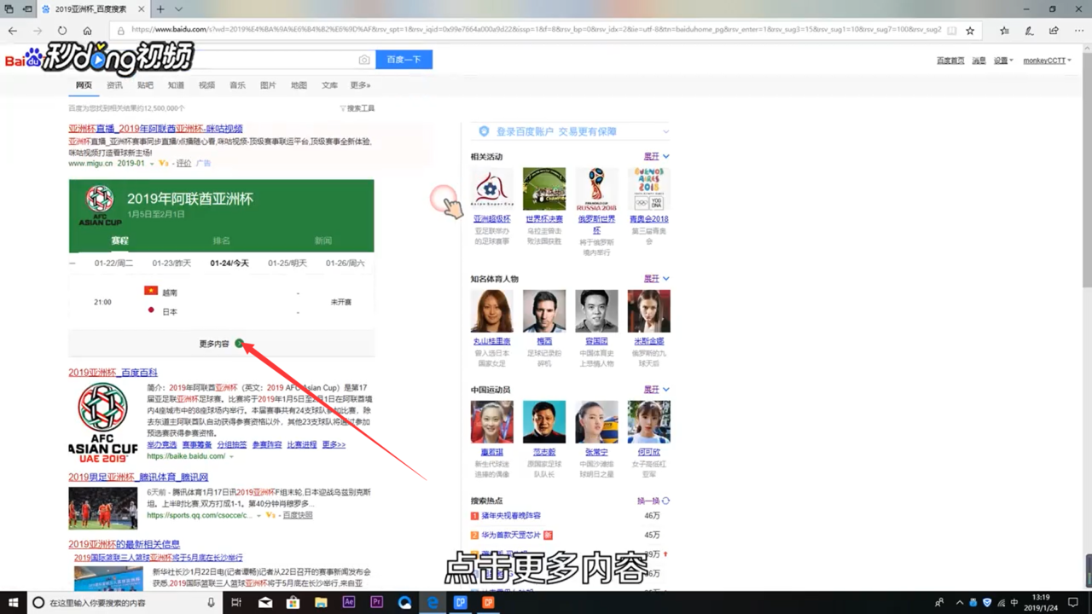The image size is (1092, 614).
Task: Click the 猪年央视春晚阵容 hotspot link
Action: click(x=510, y=516)
